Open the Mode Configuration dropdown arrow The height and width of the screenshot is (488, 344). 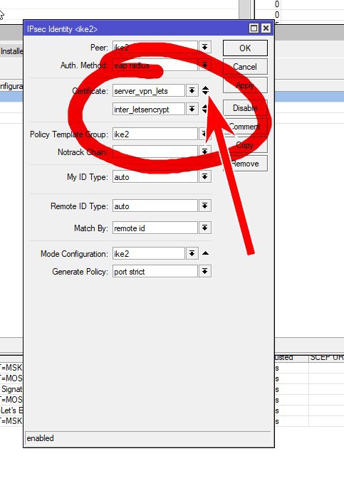[192, 254]
